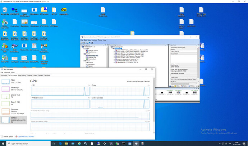Click the Open Resource Monitor link
The image size is (248, 146).
coord(26,136)
